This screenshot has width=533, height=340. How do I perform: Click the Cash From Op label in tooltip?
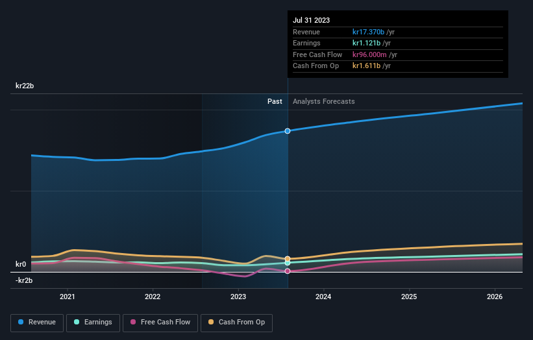316,66
